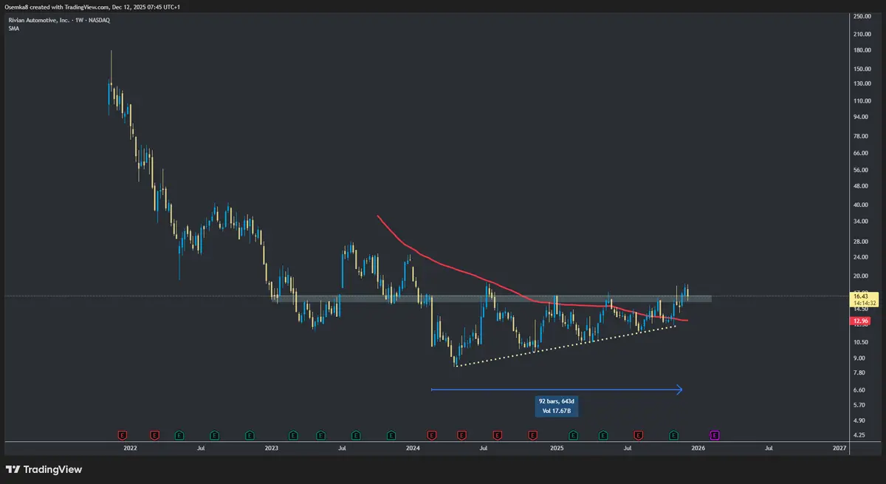Select the grey horizontal resistance zone rectangle
The height and width of the screenshot is (484, 886).
tap(492, 299)
